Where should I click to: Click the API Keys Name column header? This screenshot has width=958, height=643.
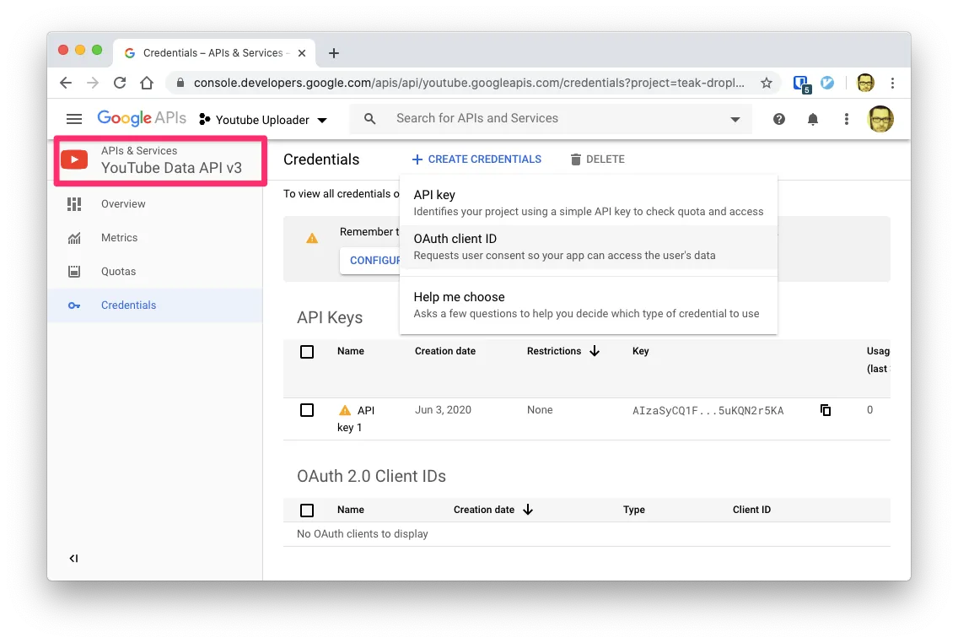coord(351,351)
